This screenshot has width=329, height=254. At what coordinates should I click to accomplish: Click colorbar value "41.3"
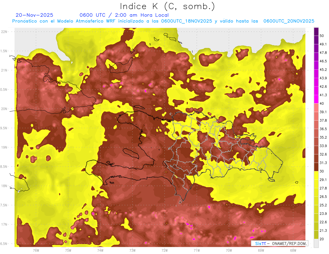click(x=323, y=95)
